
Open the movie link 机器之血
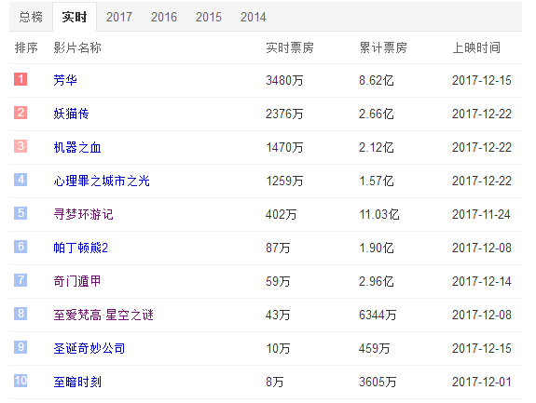(77, 147)
